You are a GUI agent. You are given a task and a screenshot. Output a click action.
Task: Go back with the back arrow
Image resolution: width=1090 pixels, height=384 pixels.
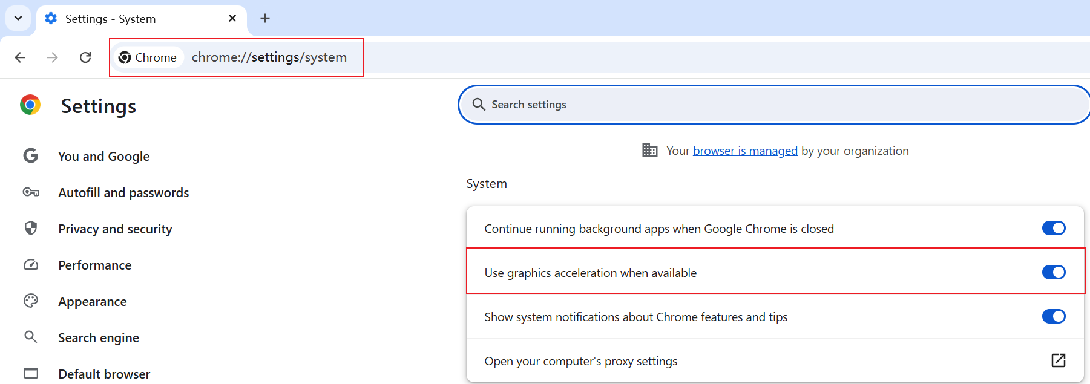20,57
